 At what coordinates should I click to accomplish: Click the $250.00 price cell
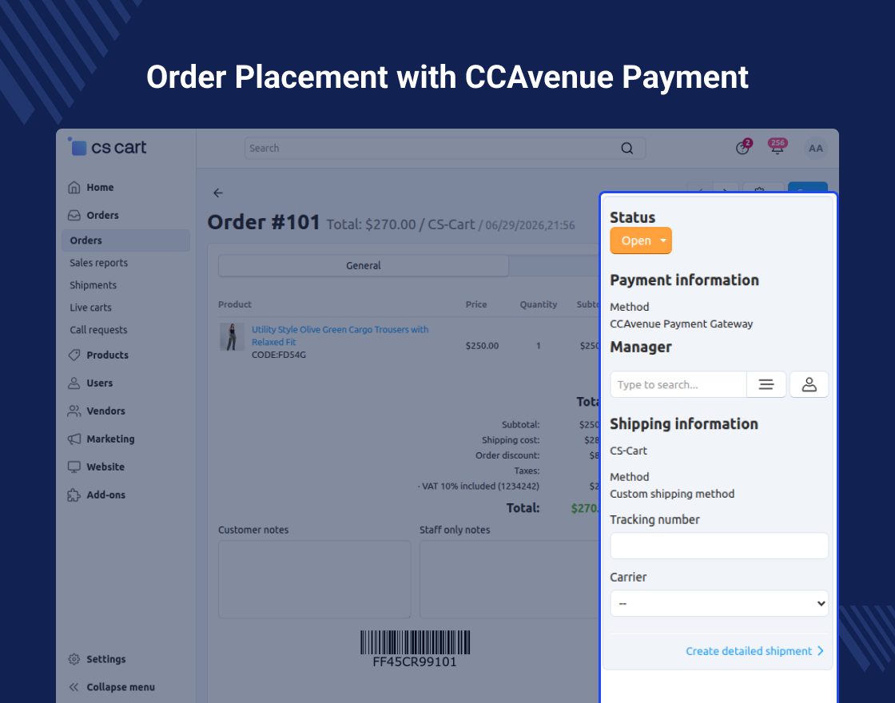click(483, 345)
